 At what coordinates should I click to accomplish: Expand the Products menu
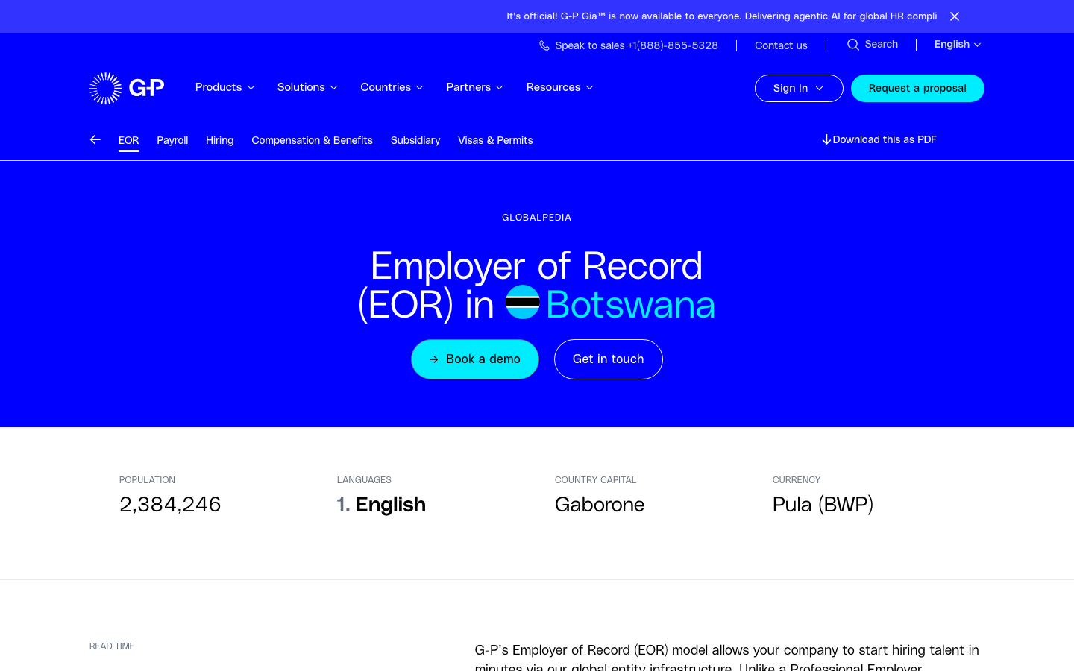(x=224, y=87)
